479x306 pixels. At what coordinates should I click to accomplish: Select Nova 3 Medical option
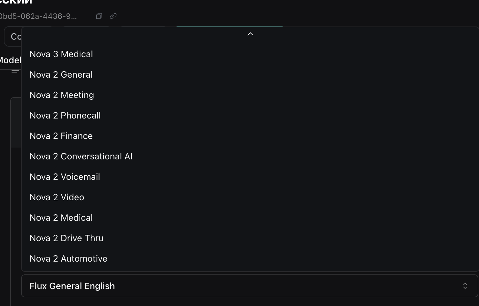(61, 54)
